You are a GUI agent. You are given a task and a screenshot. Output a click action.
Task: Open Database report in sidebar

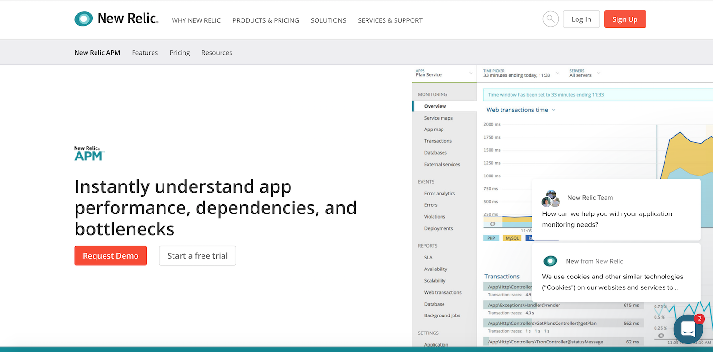point(434,304)
